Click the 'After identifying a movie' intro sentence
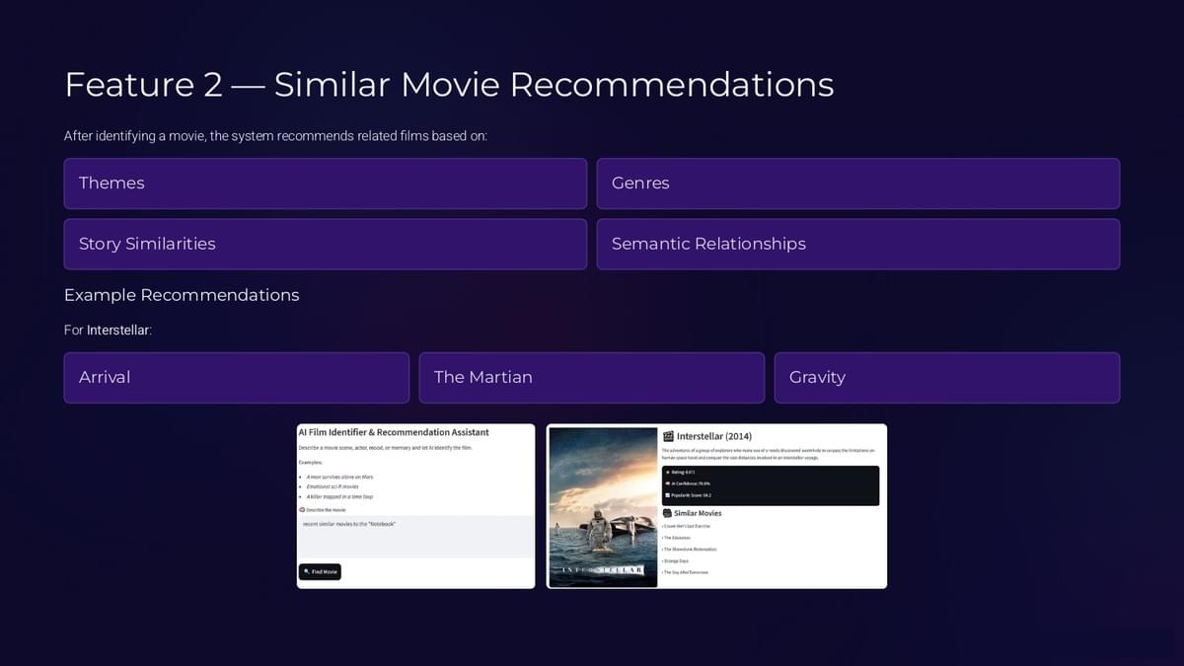This screenshot has width=1184, height=666. (x=275, y=136)
